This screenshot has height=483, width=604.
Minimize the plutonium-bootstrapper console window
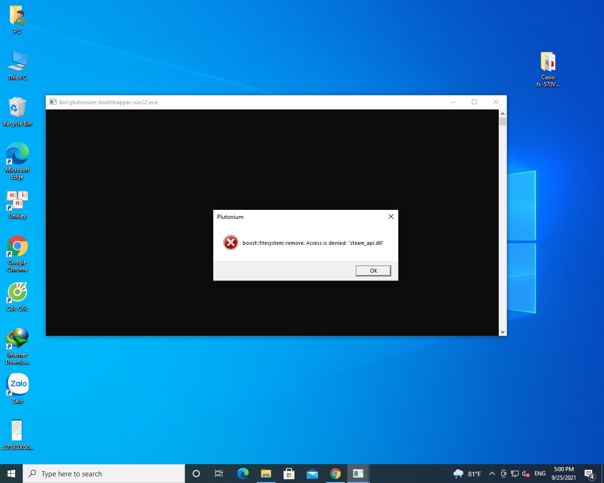point(453,102)
